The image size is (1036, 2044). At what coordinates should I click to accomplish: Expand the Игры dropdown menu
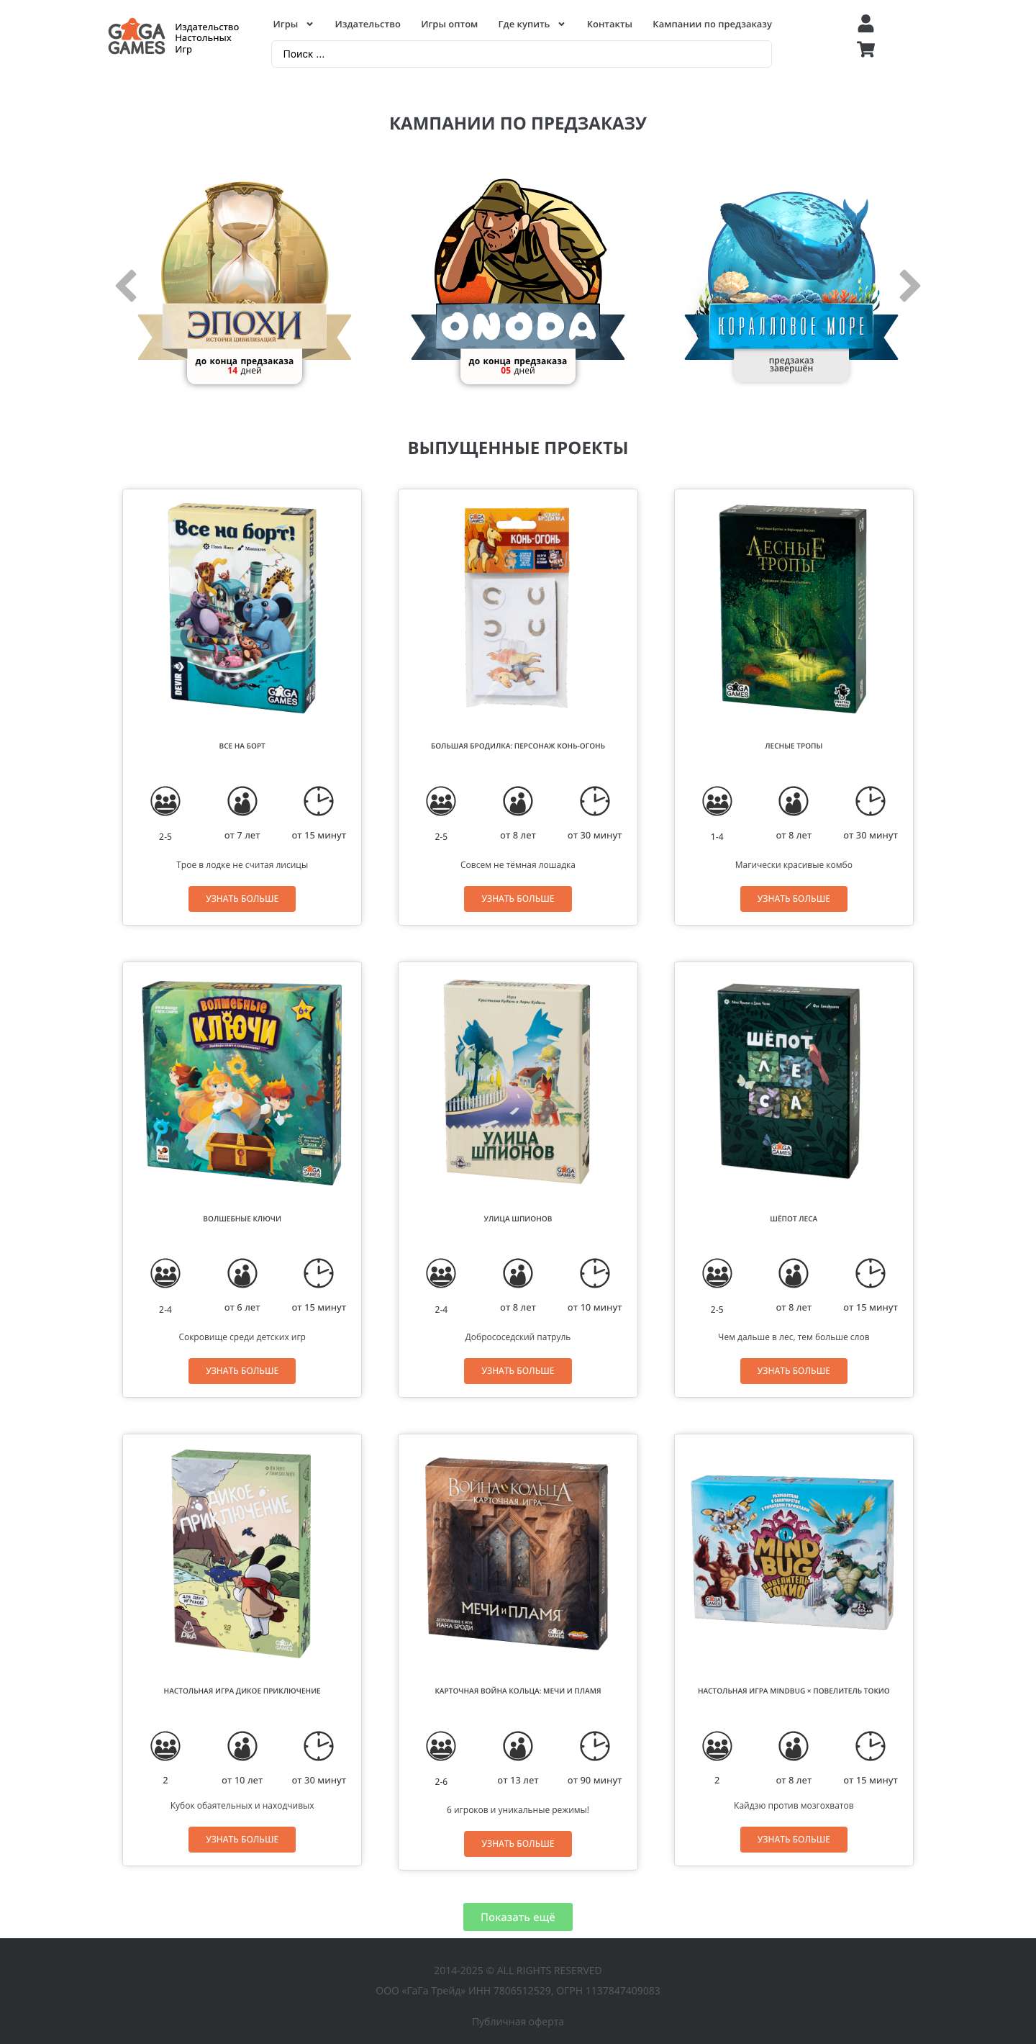pos(293,24)
